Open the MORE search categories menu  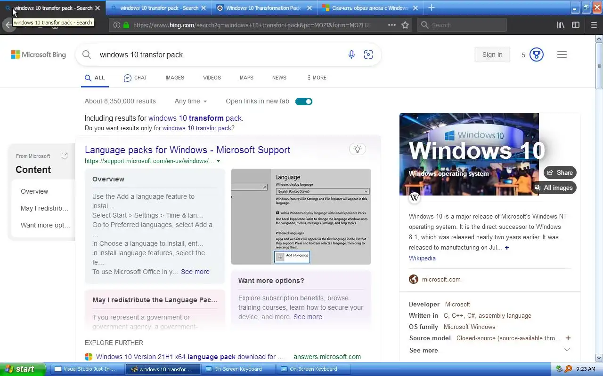click(317, 78)
